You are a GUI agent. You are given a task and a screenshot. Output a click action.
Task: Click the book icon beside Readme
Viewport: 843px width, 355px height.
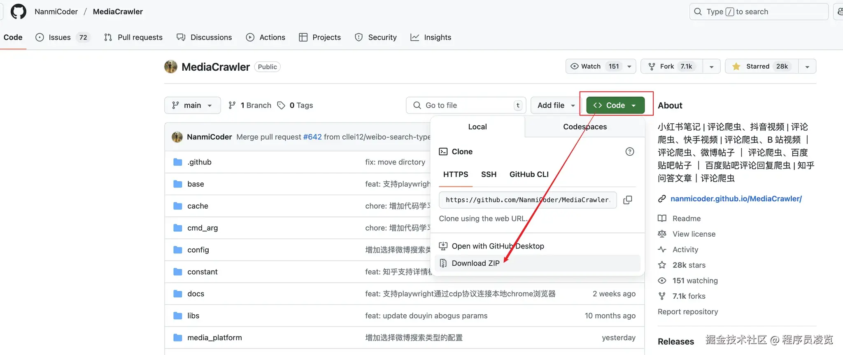pyautogui.click(x=662, y=218)
